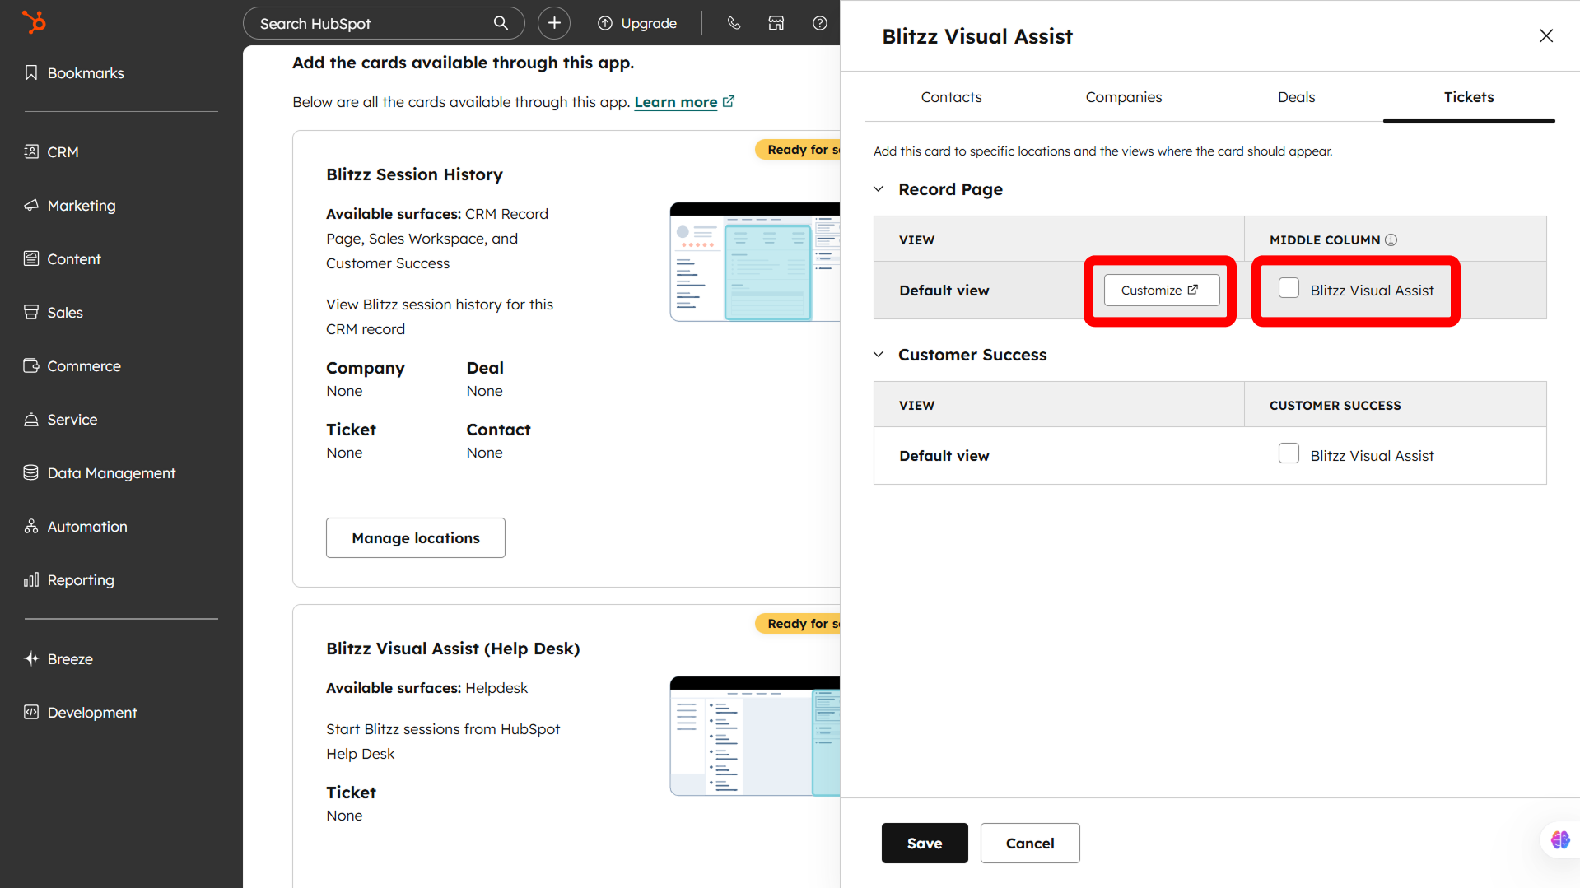
Task: Open the Learn more link
Action: click(x=676, y=102)
